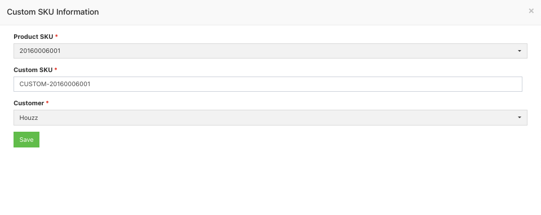541x215 pixels.
Task: Close the Custom SKU Information dialog
Action: tap(531, 11)
